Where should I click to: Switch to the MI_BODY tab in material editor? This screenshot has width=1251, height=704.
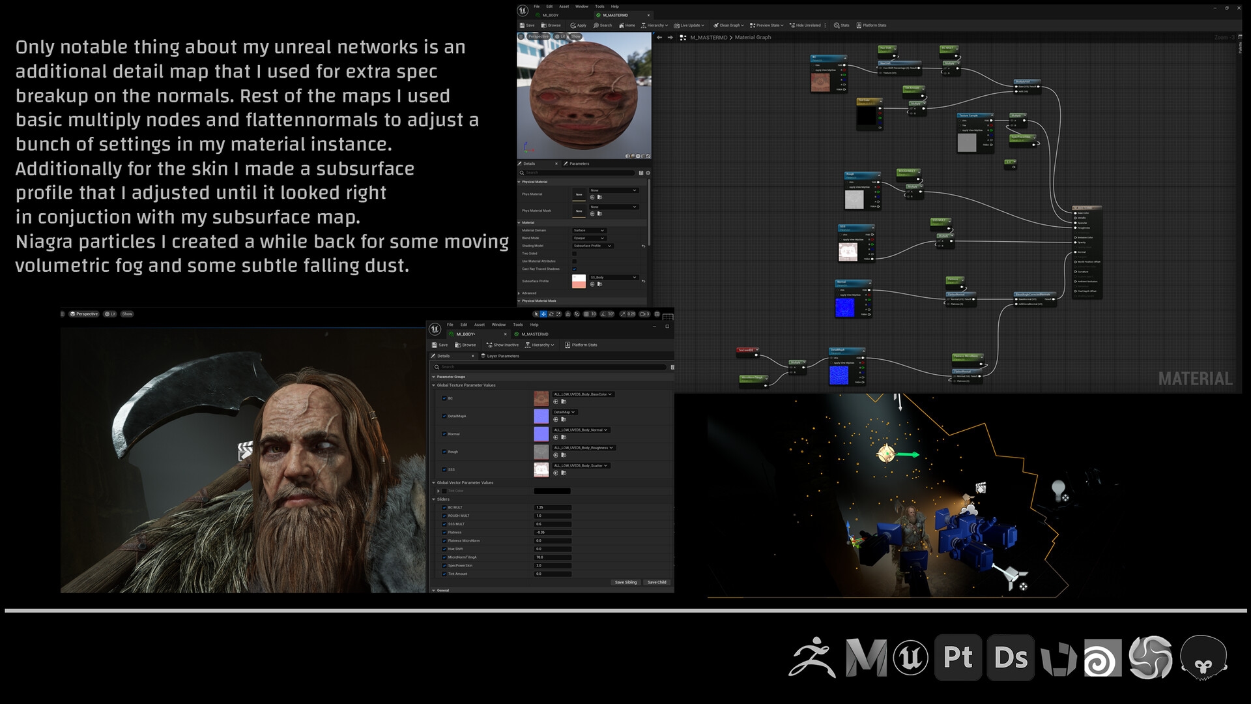(x=551, y=15)
